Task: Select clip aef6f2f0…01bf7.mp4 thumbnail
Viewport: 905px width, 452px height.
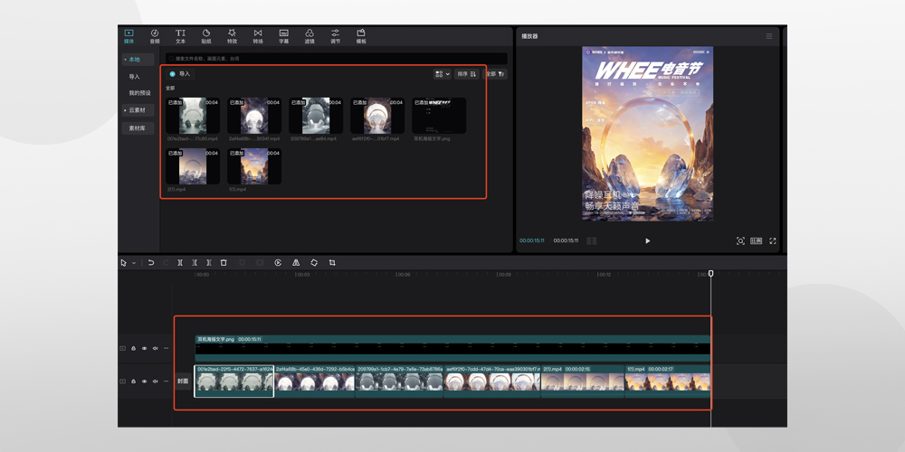Action: coord(377,116)
